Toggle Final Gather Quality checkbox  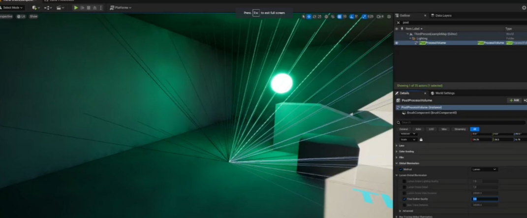click(404, 199)
